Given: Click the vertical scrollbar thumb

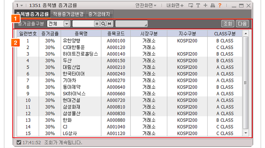Looking at the screenshot, I should (x=246, y=83).
